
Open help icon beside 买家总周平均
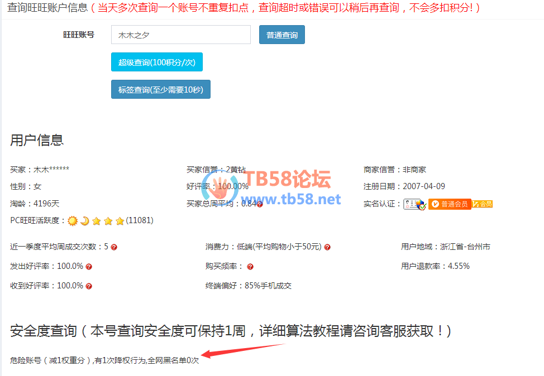pyautogui.click(x=260, y=204)
